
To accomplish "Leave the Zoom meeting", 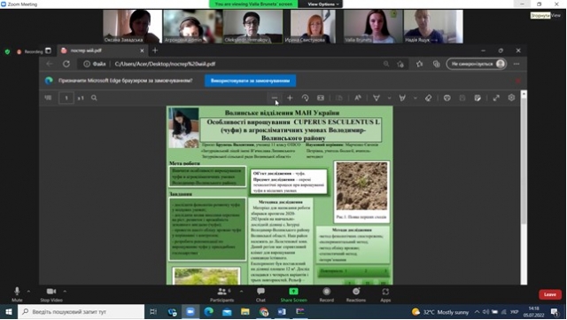I will coord(550,294).
